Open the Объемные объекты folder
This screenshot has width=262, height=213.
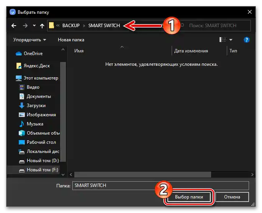43,133
